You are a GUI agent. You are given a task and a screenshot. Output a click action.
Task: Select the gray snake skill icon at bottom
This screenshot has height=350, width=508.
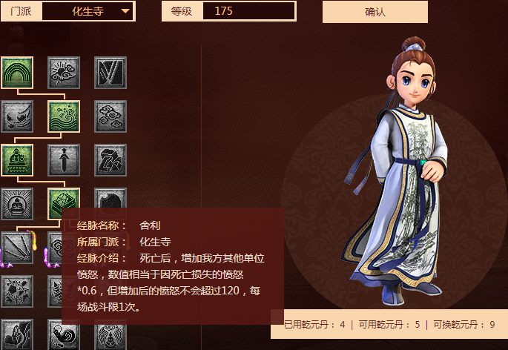point(64,334)
